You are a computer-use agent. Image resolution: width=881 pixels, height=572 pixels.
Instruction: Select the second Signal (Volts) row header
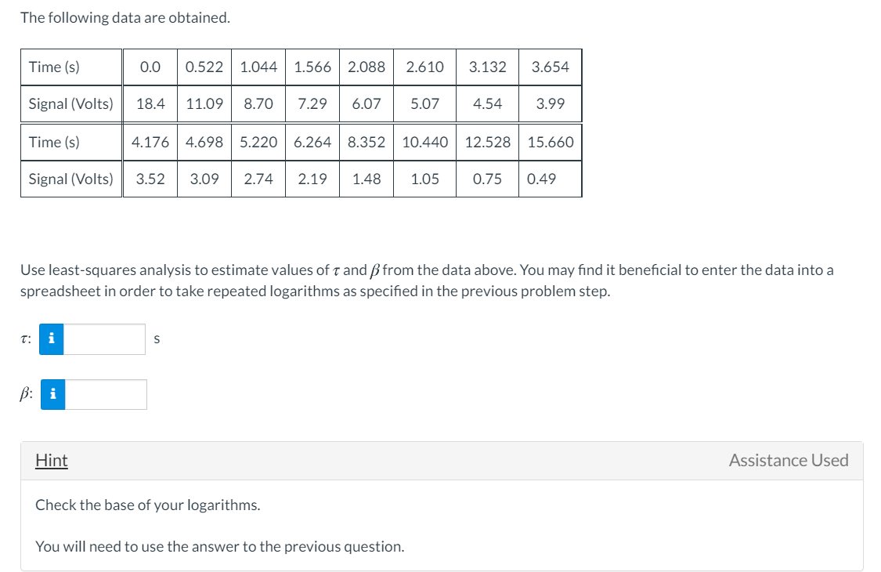click(x=71, y=179)
